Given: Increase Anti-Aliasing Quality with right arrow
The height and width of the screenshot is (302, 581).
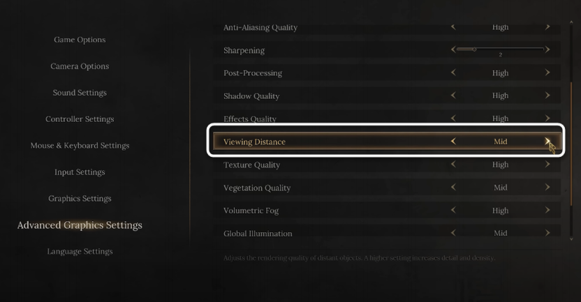Looking at the screenshot, I should pos(547,27).
